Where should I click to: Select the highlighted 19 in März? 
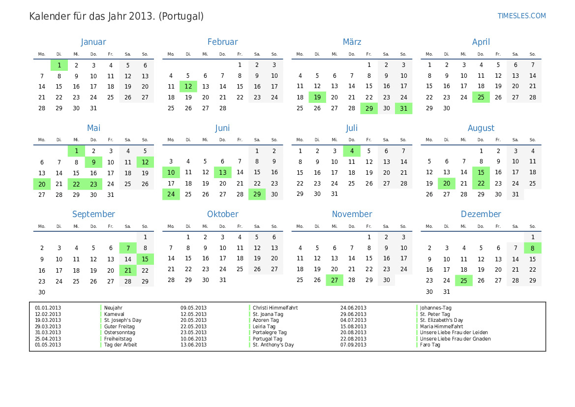[x=317, y=97]
